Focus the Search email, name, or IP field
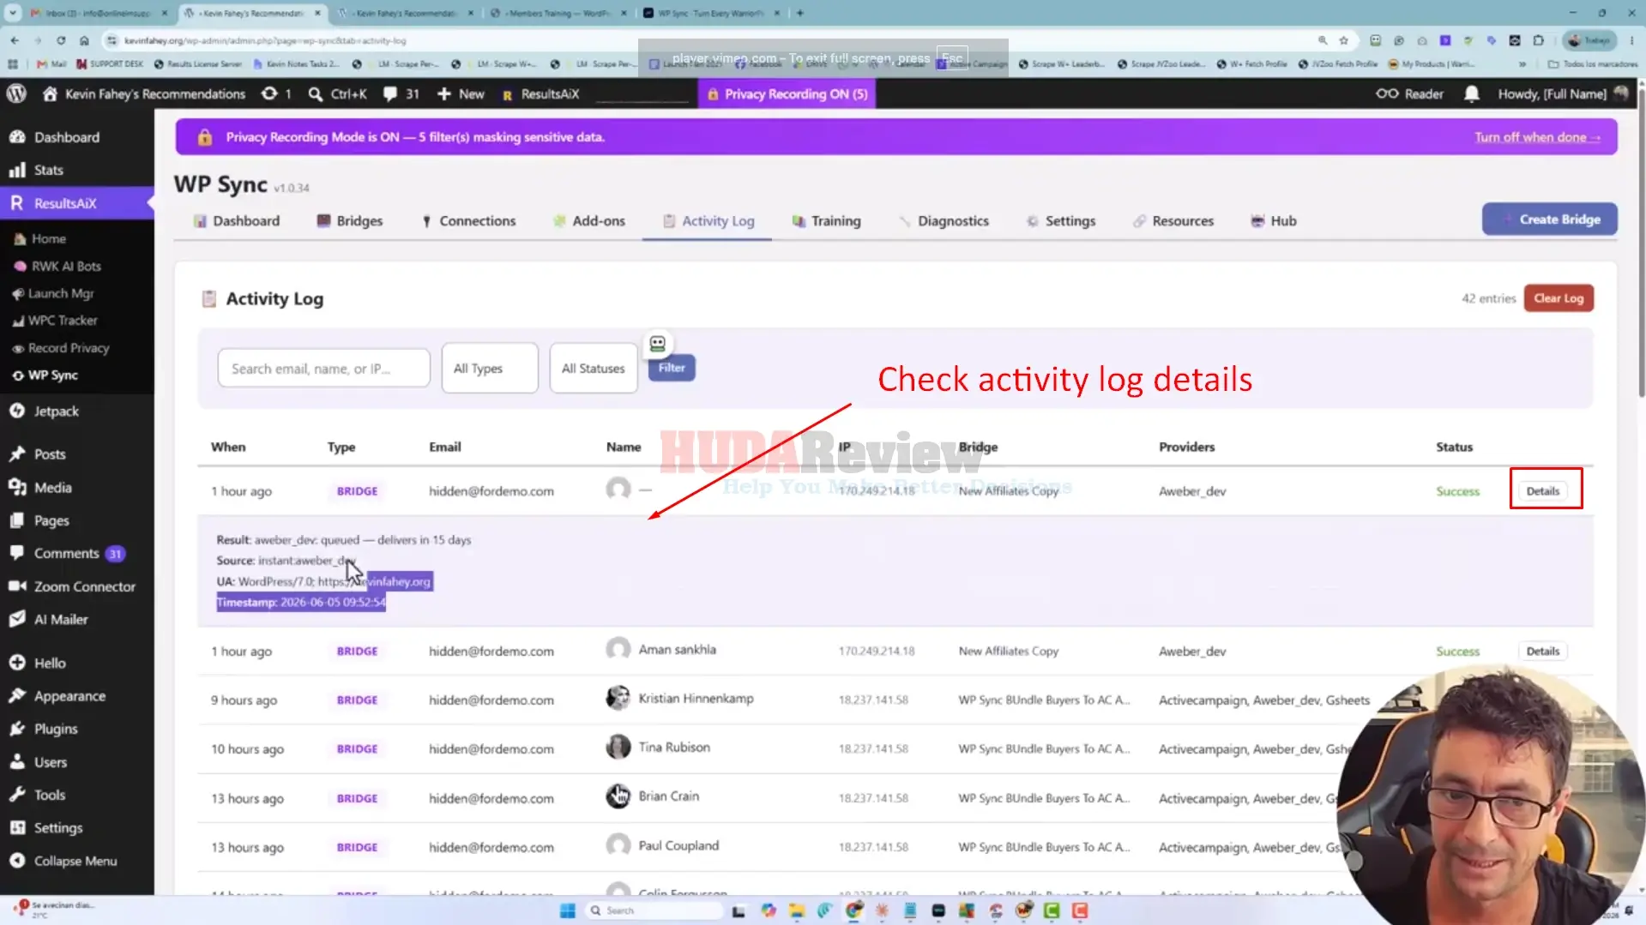Image resolution: width=1646 pixels, height=925 pixels. [x=323, y=369]
